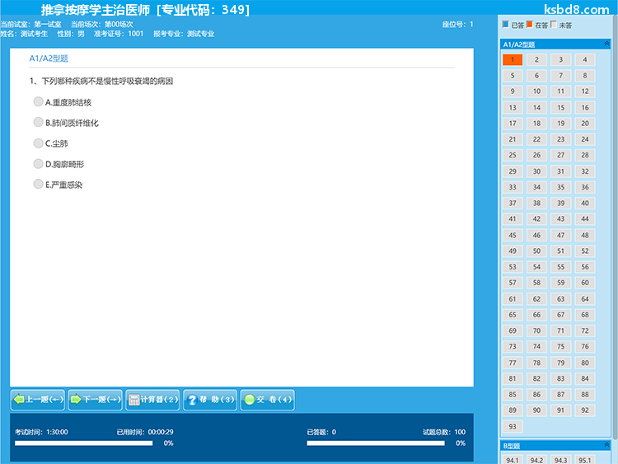This screenshot has width=618, height=464.
Task: Select option E 严重感染
Action: 38,184
